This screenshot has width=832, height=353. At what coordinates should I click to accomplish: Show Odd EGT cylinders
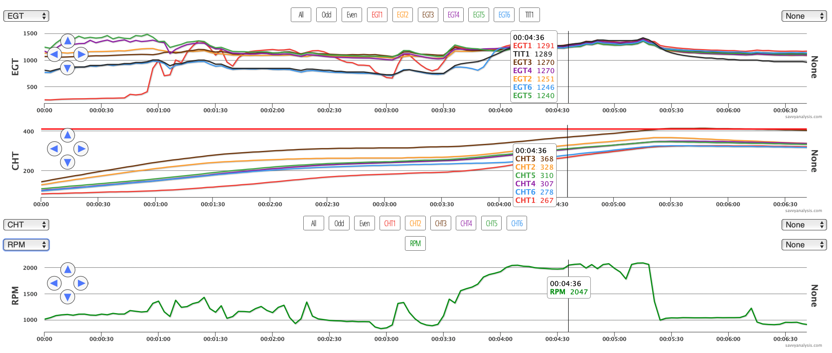326,15
